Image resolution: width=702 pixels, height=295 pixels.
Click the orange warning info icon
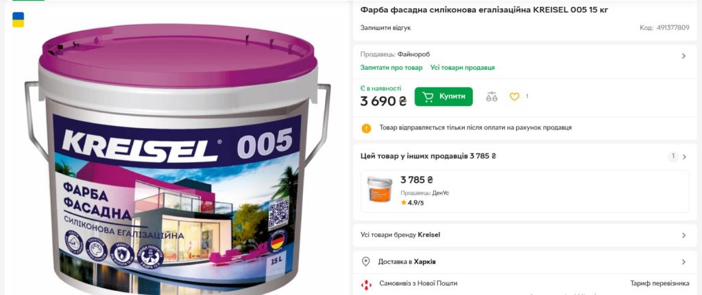(x=366, y=128)
